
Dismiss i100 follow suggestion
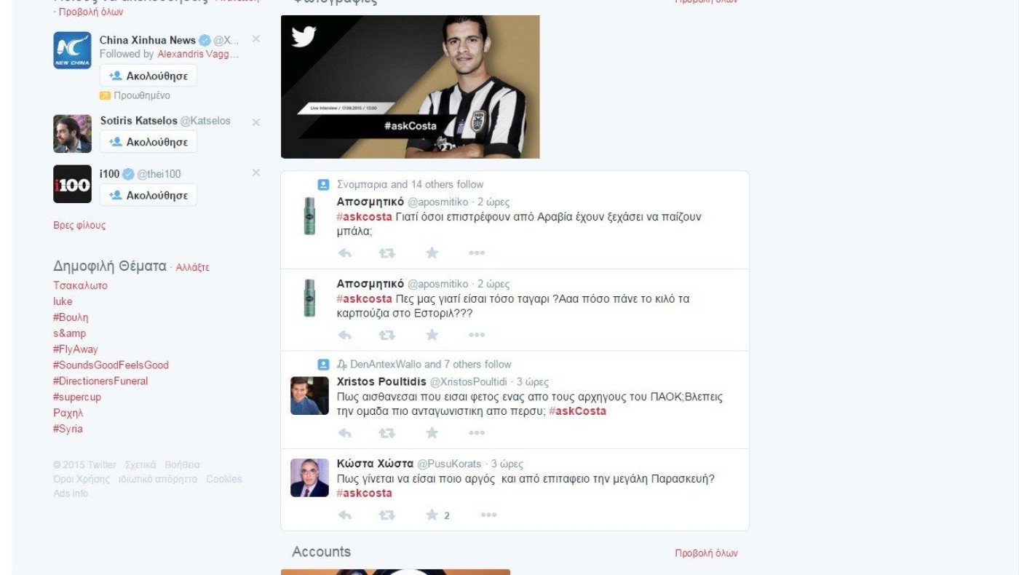(x=256, y=173)
